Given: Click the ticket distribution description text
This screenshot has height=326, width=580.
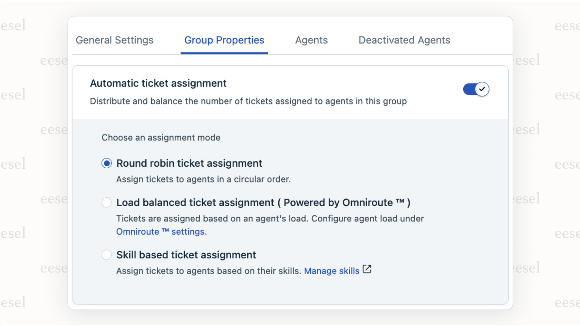Looking at the screenshot, I should tap(248, 101).
